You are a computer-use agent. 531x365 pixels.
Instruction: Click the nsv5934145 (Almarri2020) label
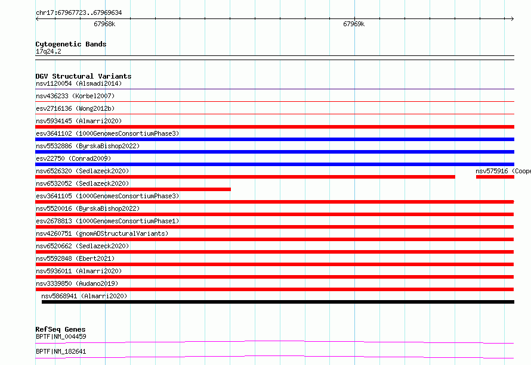click(79, 121)
